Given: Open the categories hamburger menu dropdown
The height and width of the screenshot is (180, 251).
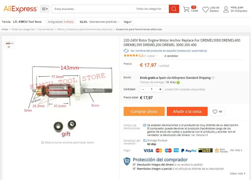Looking at the screenshot, I should (44, 9).
